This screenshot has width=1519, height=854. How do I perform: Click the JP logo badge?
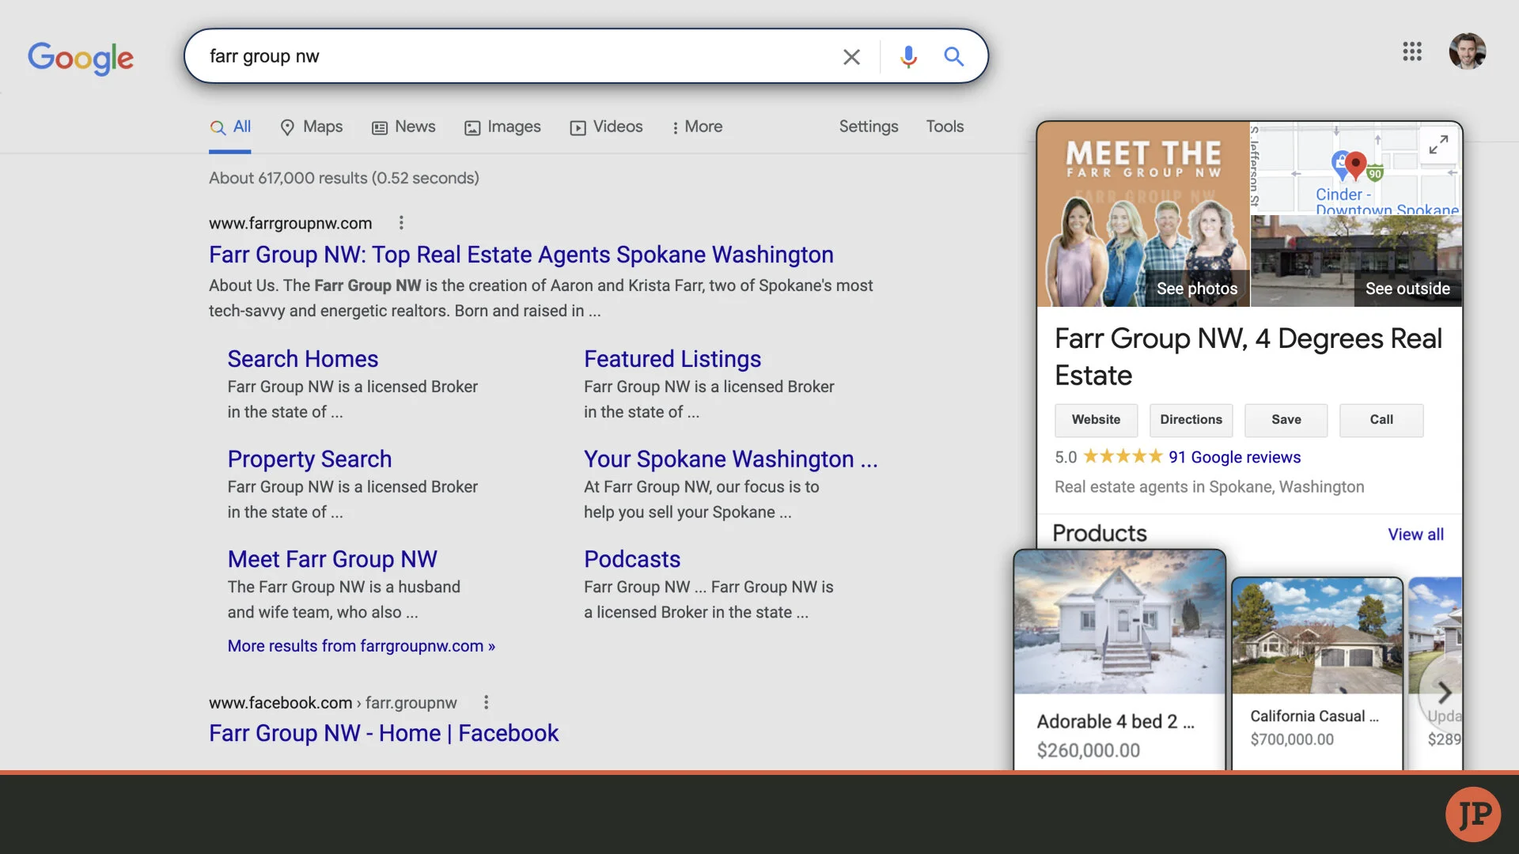click(x=1472, y=814)
